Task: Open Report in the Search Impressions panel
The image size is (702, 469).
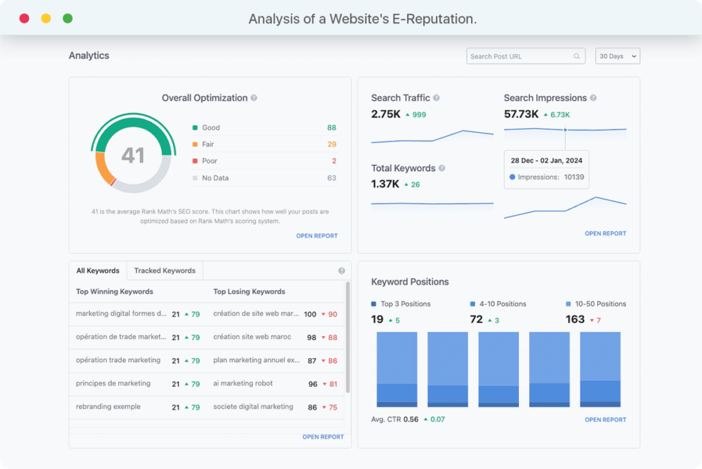Action: click(605, 233)
